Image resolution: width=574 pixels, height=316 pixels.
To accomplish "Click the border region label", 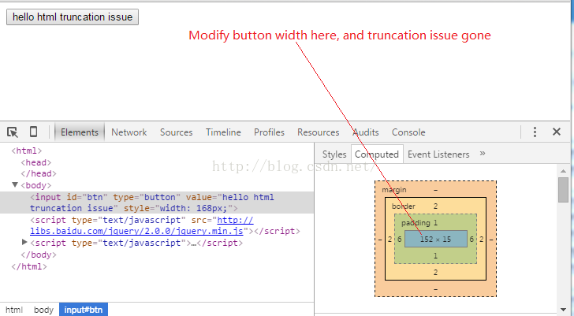I will pyautogui.click(x=404, y=206).
